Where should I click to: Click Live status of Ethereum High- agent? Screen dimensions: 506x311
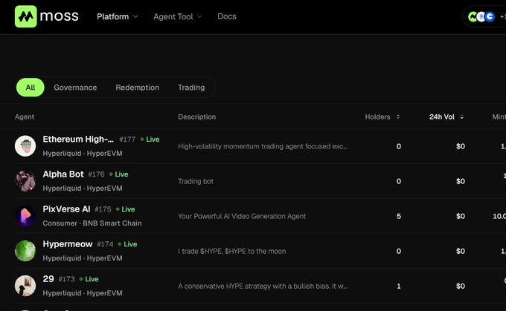point(150,140)
